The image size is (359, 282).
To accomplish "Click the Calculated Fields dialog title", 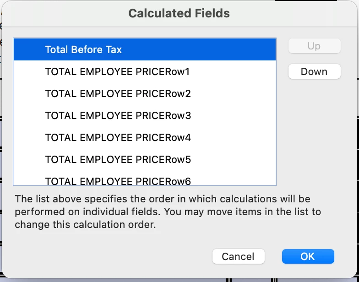I will tap(179, 13).
